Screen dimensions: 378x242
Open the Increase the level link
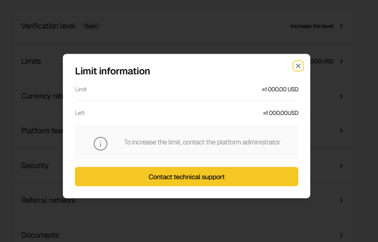click(312, 26)
